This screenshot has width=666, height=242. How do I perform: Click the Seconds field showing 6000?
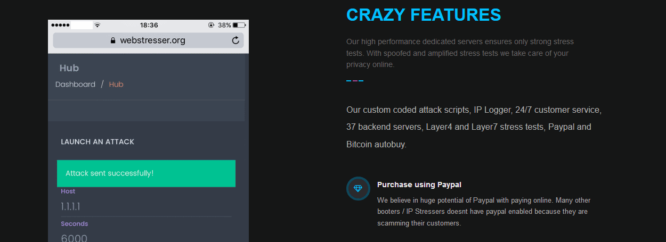146,238
